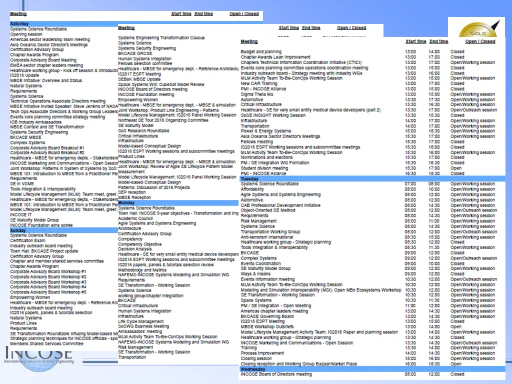Select 'Members Shared Services Committee' row

pos(46,344)
